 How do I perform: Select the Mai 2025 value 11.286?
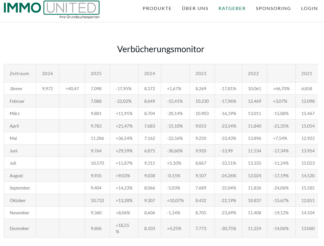[97, 138]
